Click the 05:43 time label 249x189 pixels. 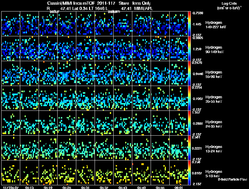pos(123,187)
